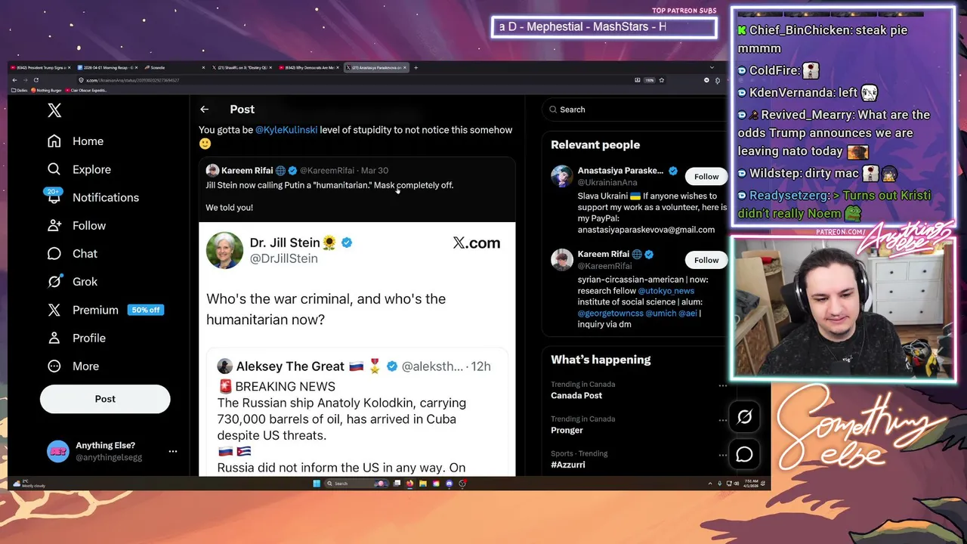Click the floating messages chat button
This screenshot has width=967, height=544.
click(745, 454)
